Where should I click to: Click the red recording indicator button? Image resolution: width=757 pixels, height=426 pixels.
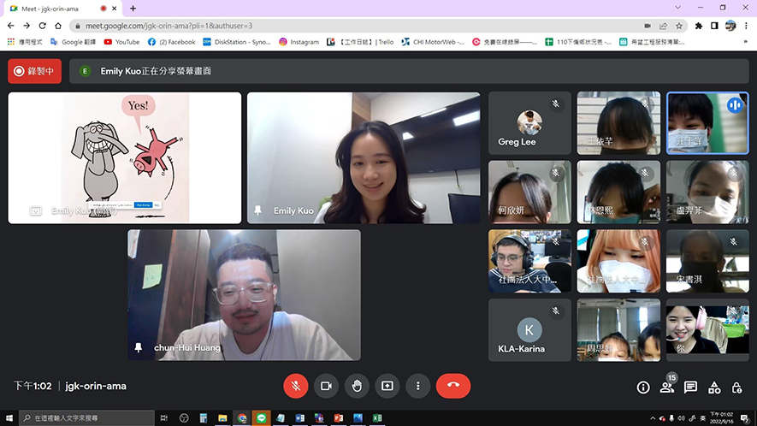pos(34,71)
